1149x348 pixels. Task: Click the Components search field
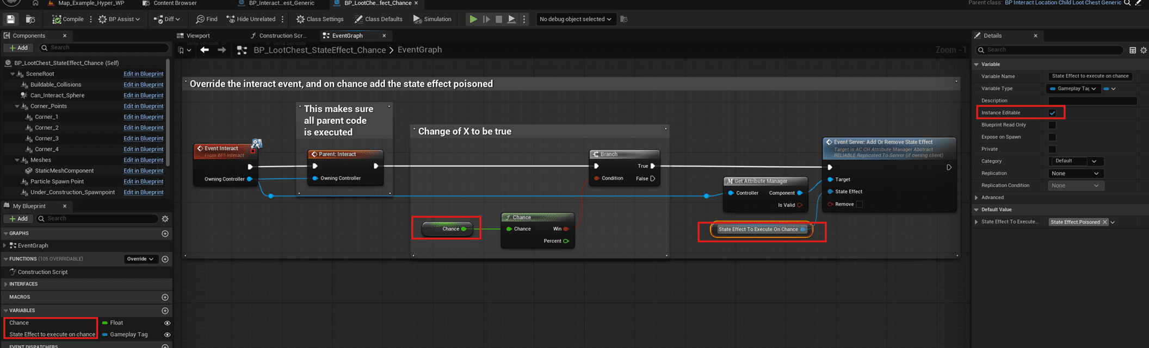pos(103,48)
